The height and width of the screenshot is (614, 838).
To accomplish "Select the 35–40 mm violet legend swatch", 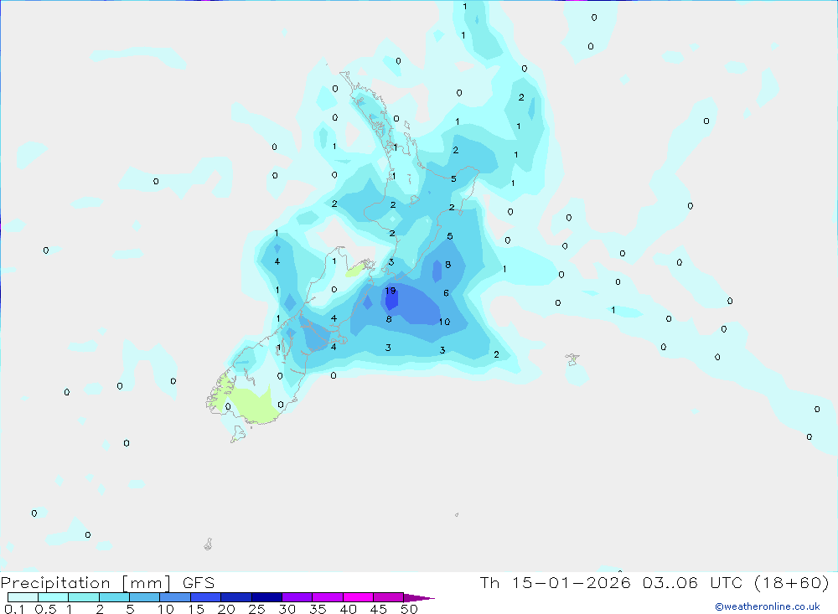I will (x=328, y=597).
